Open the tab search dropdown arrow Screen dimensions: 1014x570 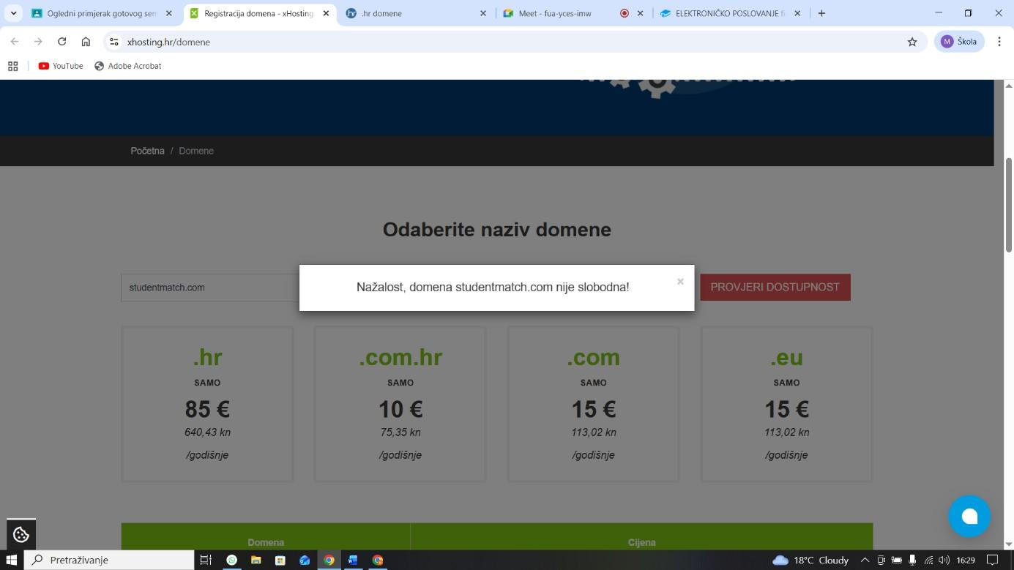click(13, 13)
